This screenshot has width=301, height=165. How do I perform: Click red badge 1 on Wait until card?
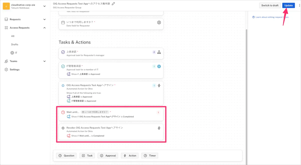[158, 112]
